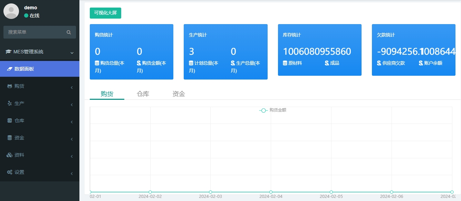Open the 可视化大屏 button

[x=105, y=13]
